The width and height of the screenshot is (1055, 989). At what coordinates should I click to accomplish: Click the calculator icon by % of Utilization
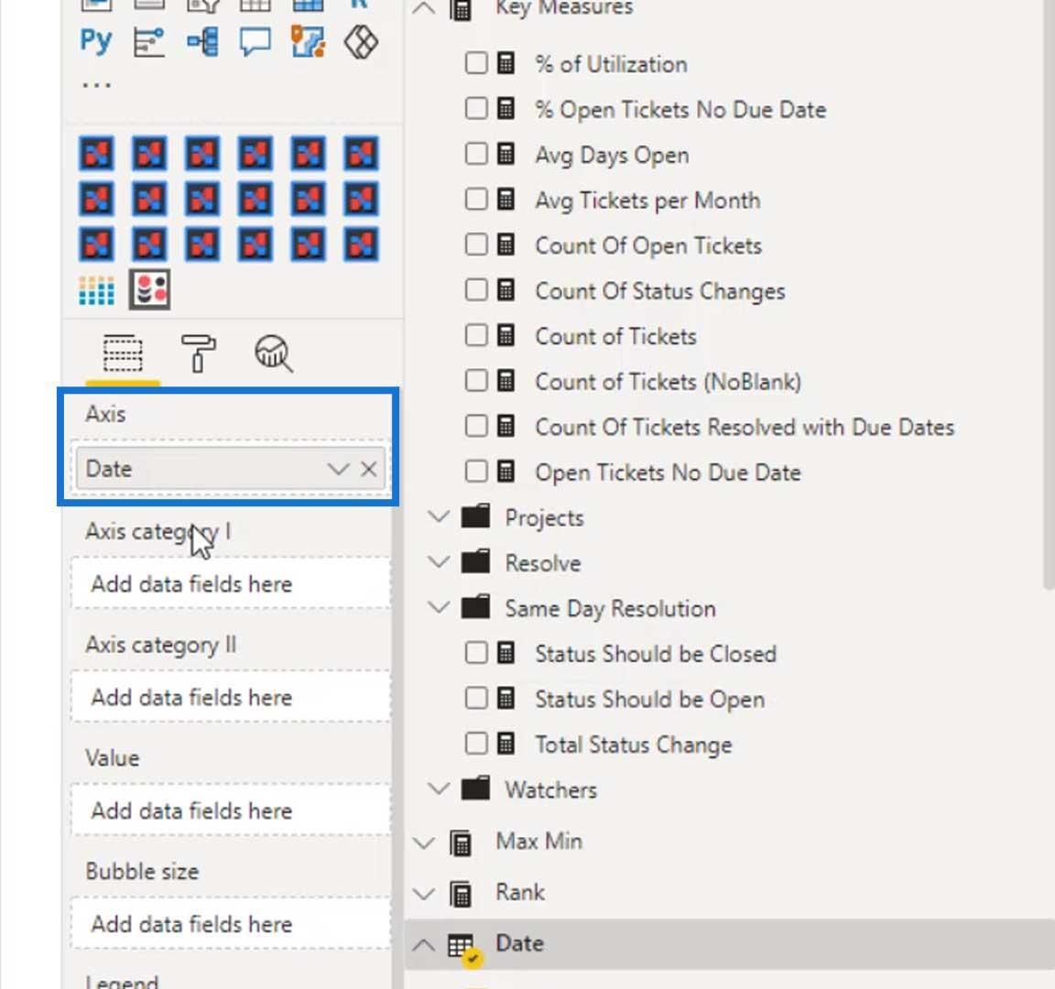[506, 63]
